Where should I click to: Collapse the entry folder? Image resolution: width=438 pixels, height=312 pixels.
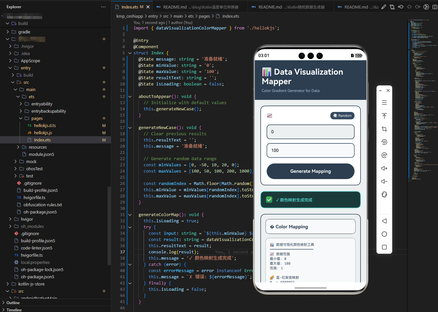[10, 68]
